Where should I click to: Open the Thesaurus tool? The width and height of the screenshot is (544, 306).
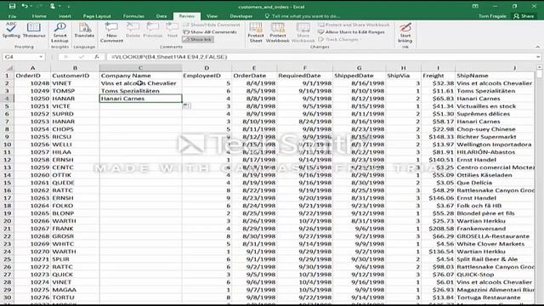(x=34, y=31)
